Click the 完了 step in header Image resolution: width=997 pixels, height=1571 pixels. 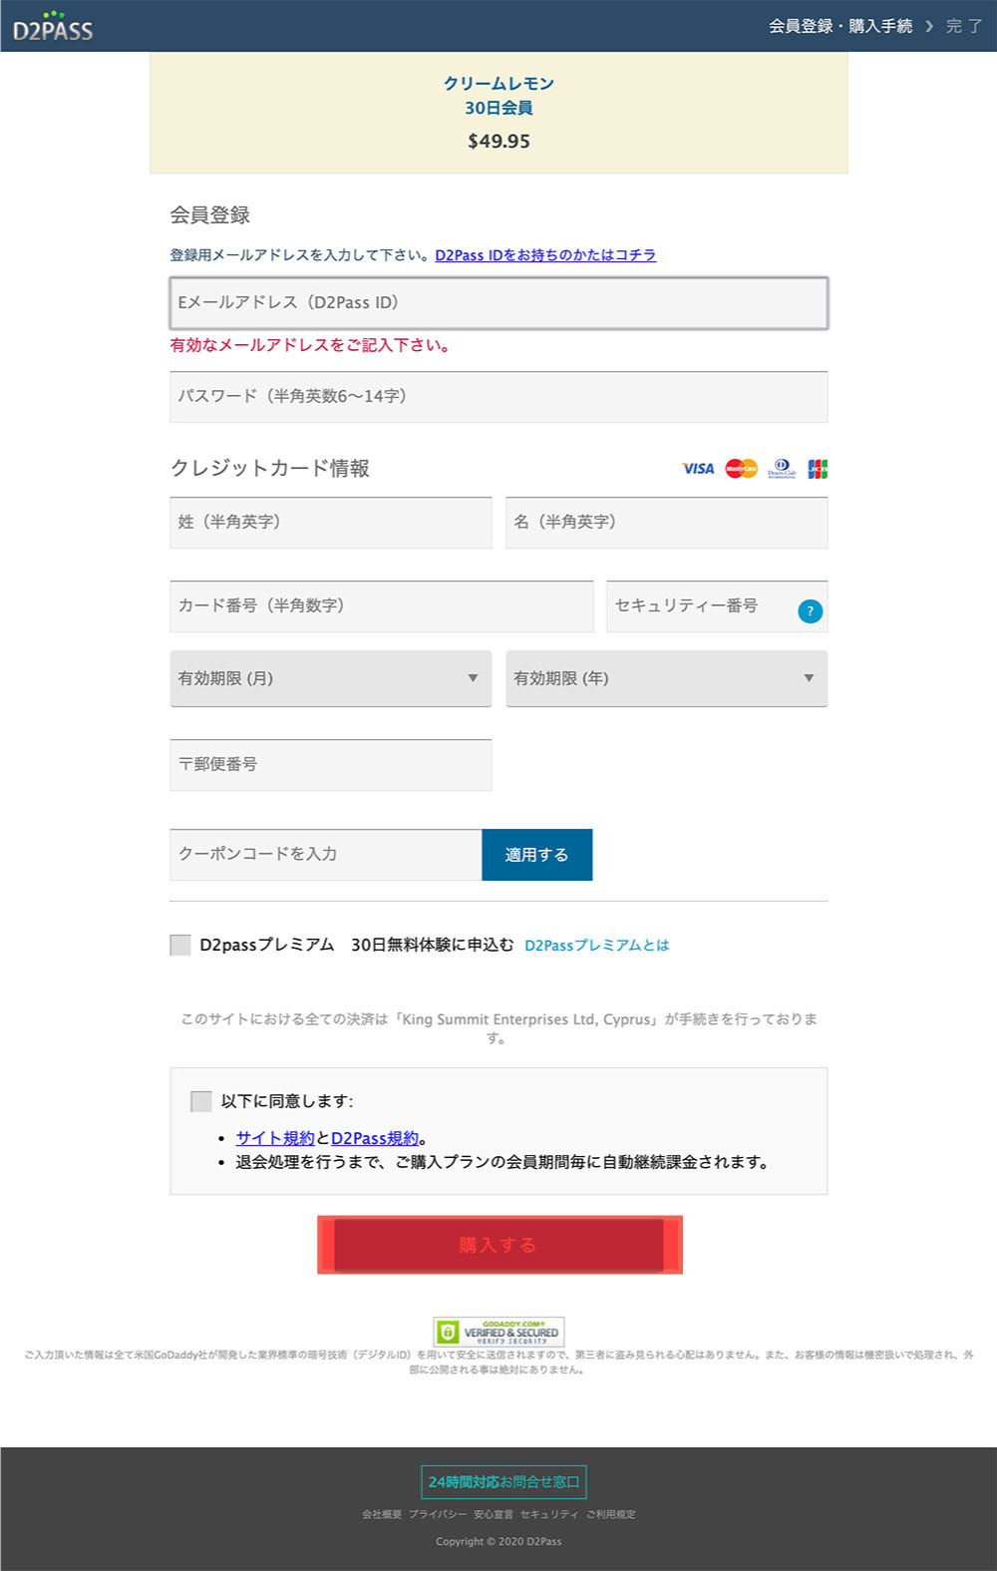click(x=963, y=26)
